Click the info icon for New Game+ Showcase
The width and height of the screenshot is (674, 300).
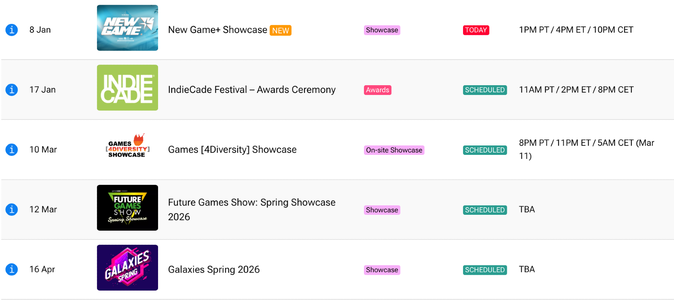pos(11,30)
